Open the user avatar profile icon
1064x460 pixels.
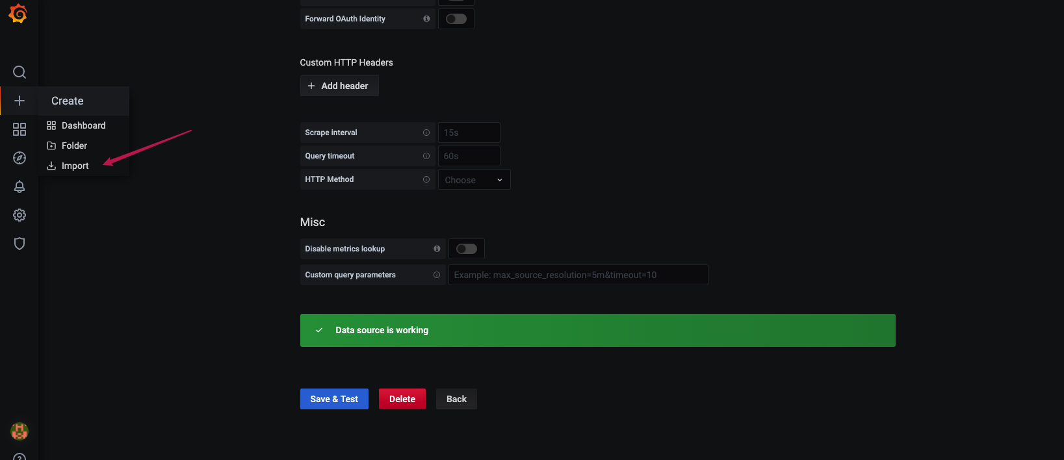point(19,431)
